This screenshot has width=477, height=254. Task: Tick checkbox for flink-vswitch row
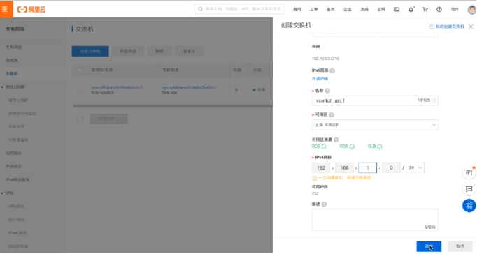click(x=80, y=90)
